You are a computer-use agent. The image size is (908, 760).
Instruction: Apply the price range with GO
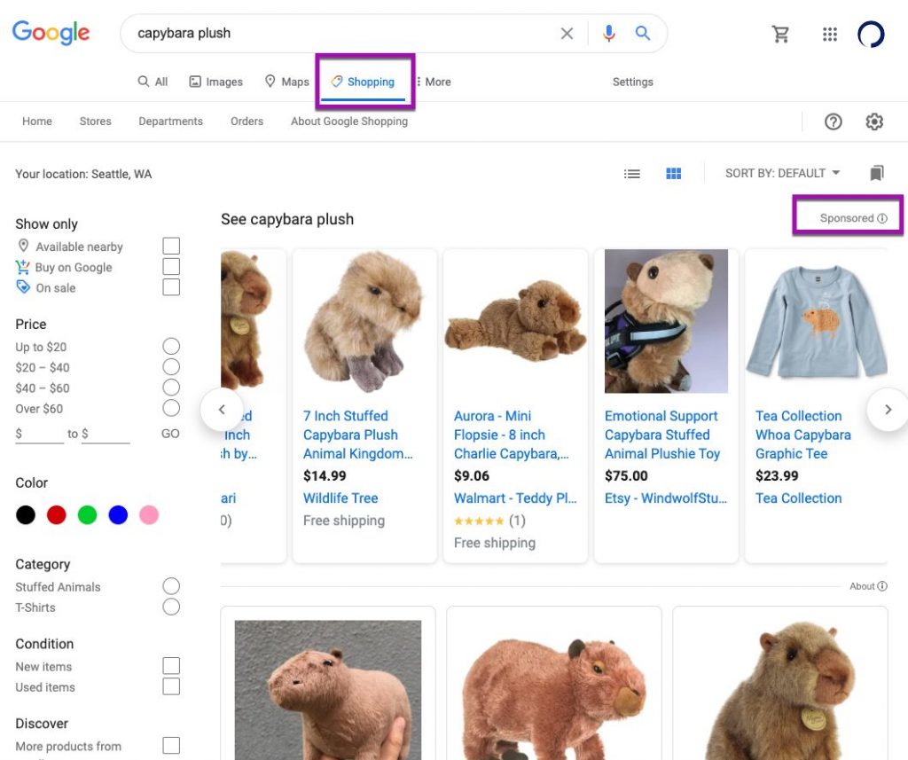click(x=170, y=434)
